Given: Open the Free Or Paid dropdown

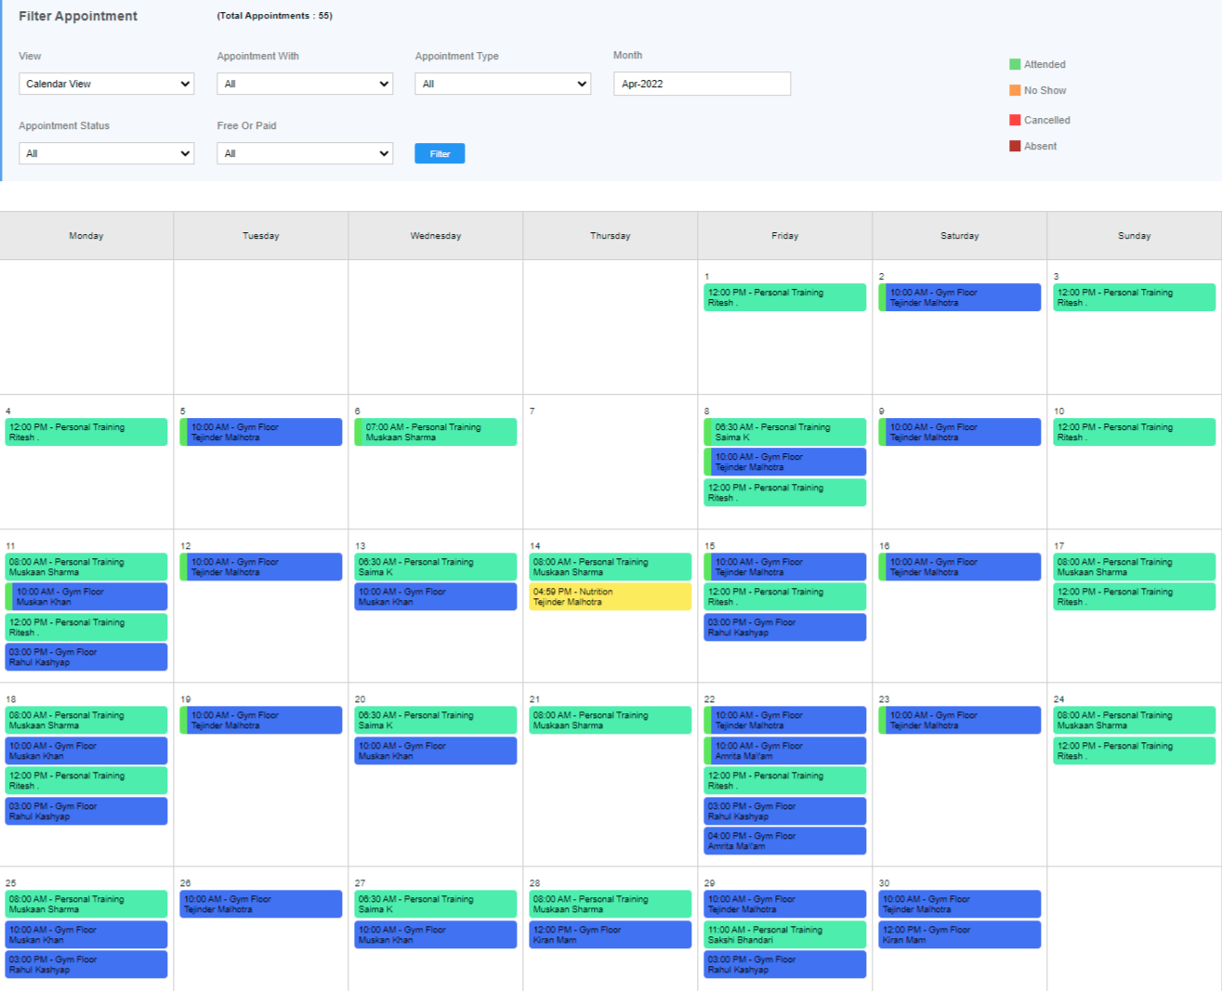Looking at the screenshot, I should tap(305, 153).
